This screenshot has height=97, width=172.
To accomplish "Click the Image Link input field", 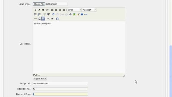I will (60, 84).
